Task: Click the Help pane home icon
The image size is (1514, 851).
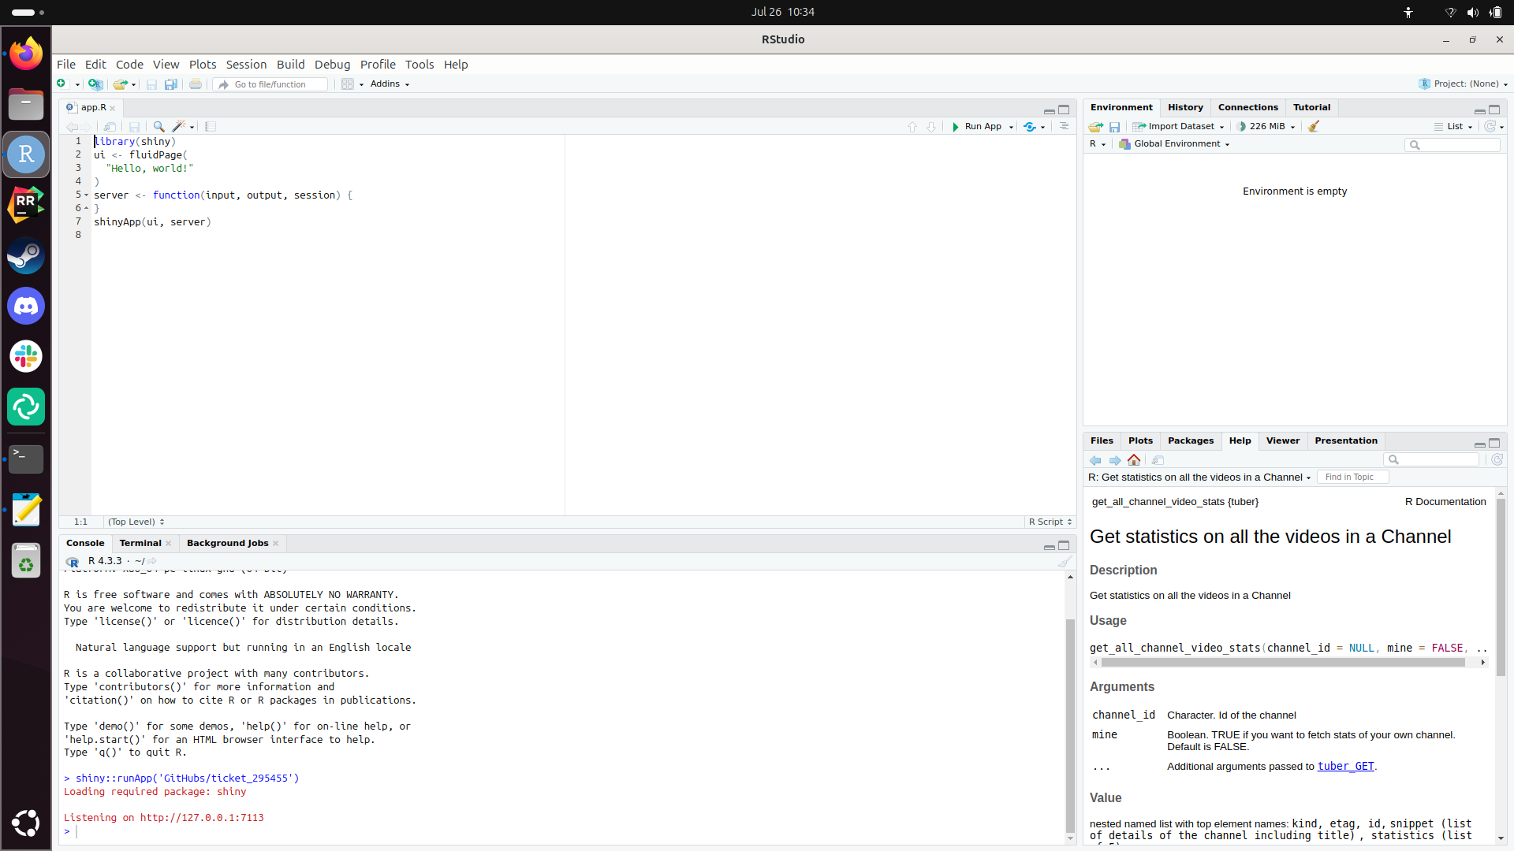Action: [x=1134, y=460]
